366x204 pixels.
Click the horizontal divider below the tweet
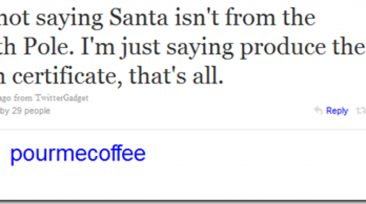pyautogui.click(x=183, y=130)
